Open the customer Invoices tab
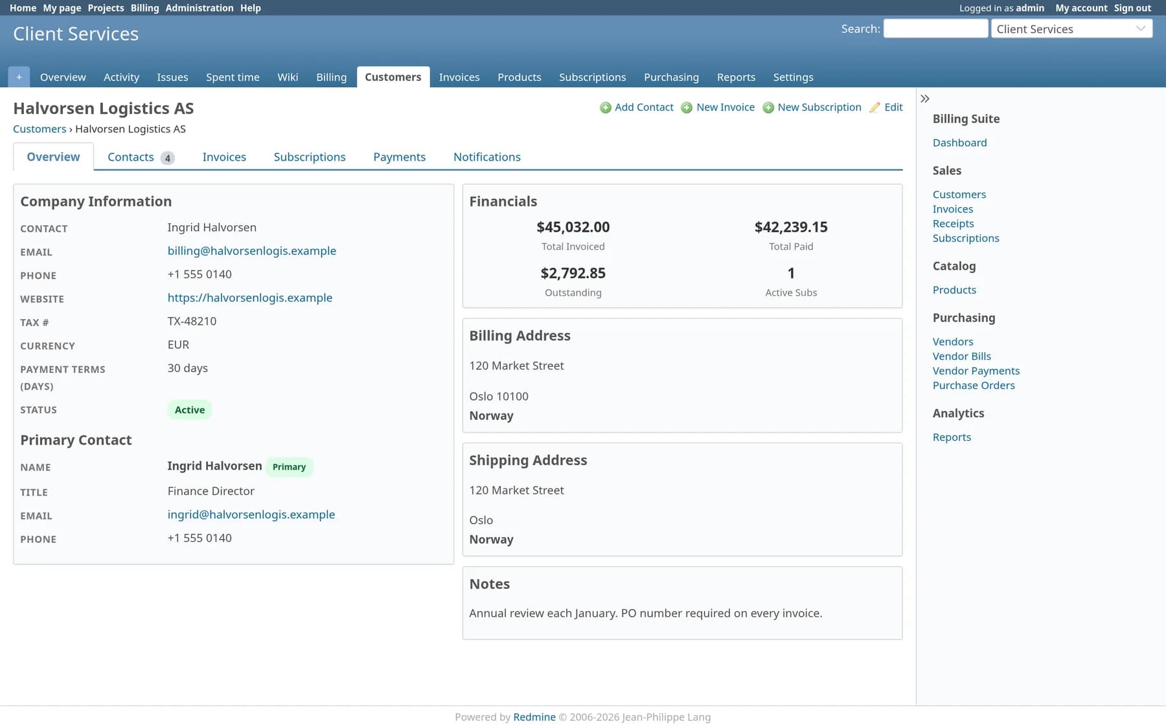 (x=224, y=157)
